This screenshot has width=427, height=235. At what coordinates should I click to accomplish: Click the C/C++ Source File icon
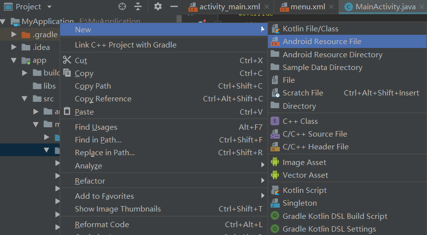(x=275, y=134)
